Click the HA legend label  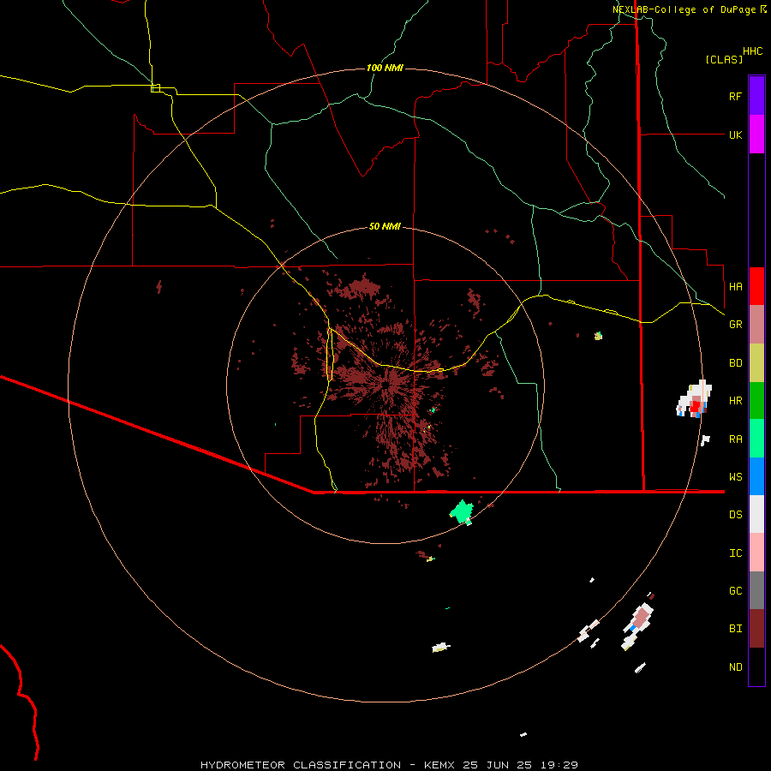point(735,287)
